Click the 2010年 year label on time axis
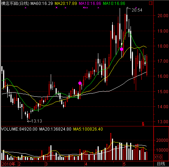 click(9, 164)
